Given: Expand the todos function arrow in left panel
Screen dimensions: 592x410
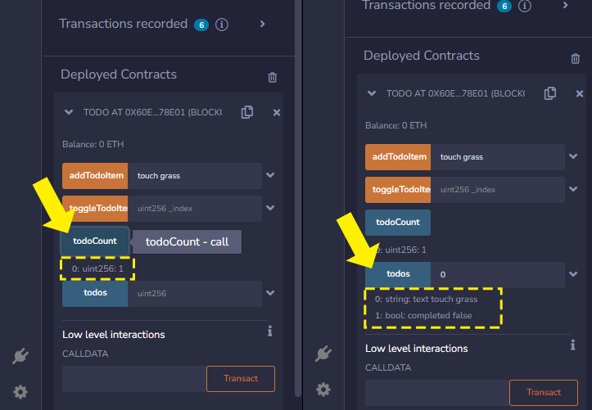Looking at the screenshot, I should pos(269,292).
